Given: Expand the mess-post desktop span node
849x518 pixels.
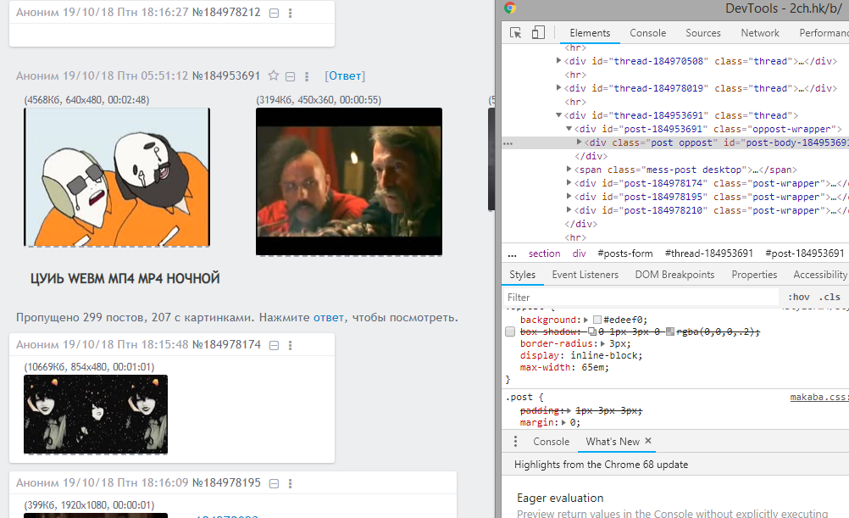Looking at the screenshot, I should pyautogui.click(x=569, y=169).
